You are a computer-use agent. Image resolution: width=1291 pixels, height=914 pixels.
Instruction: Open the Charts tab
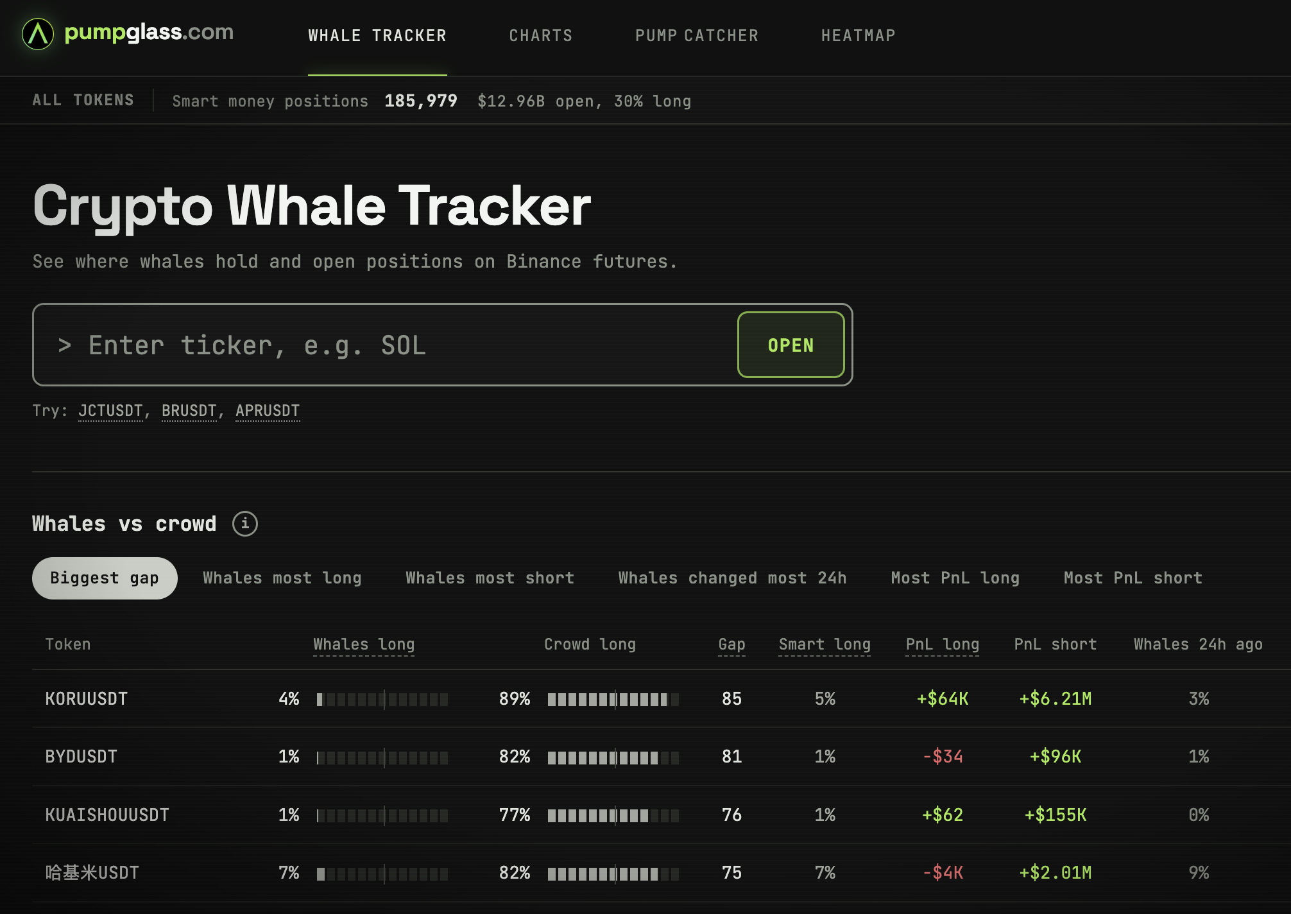click(541, 35)
